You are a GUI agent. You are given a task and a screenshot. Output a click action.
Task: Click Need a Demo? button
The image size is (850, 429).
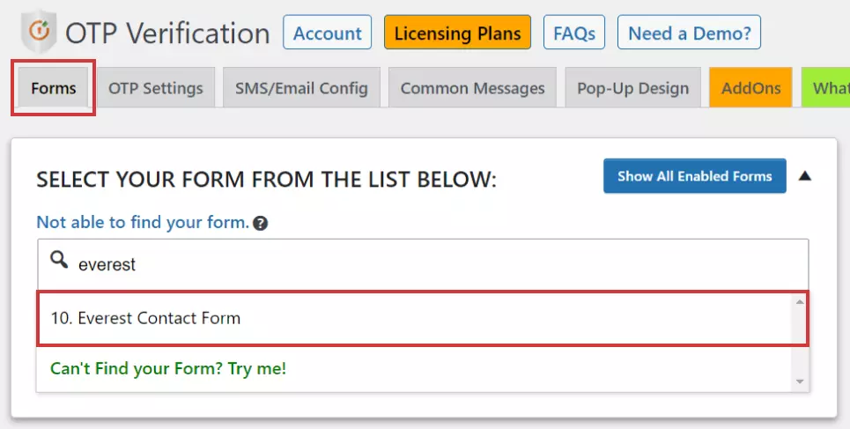coord(689,33)
